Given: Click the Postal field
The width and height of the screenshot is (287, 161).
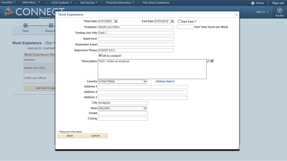Looking at the screenshot, I should [x=123, y=113].
